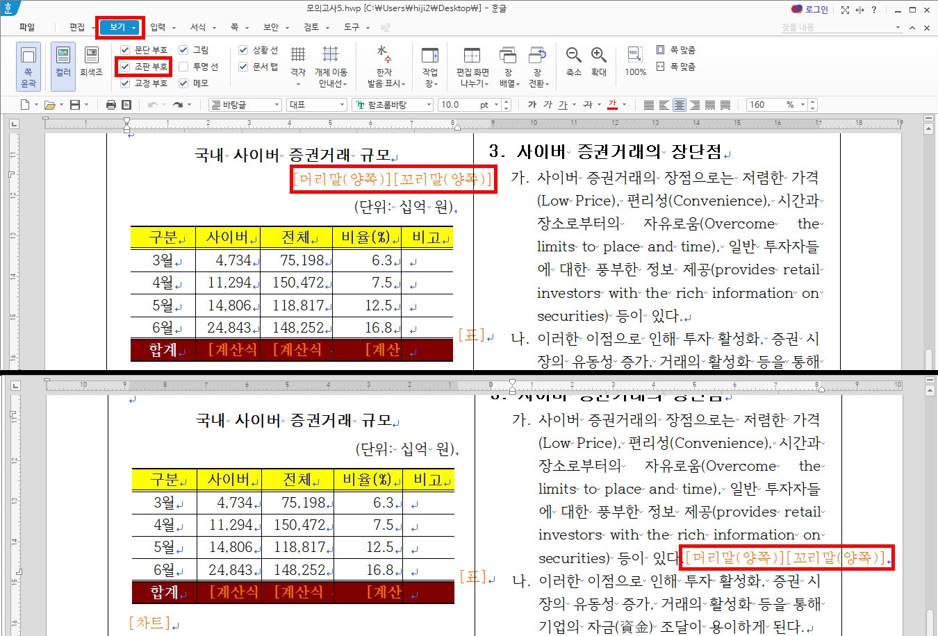Click the open folder toolbar icon
This screenshot has width=938, height=636.
point(49,105)
